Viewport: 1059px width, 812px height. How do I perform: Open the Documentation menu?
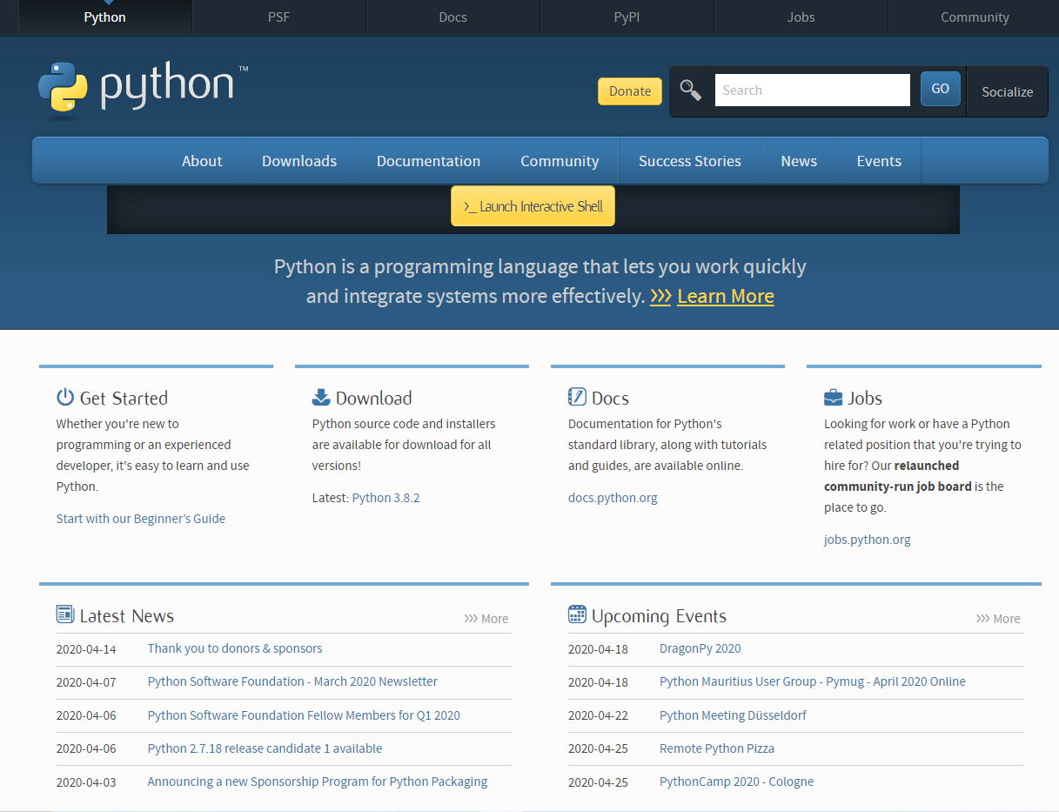tap(428, 161)
